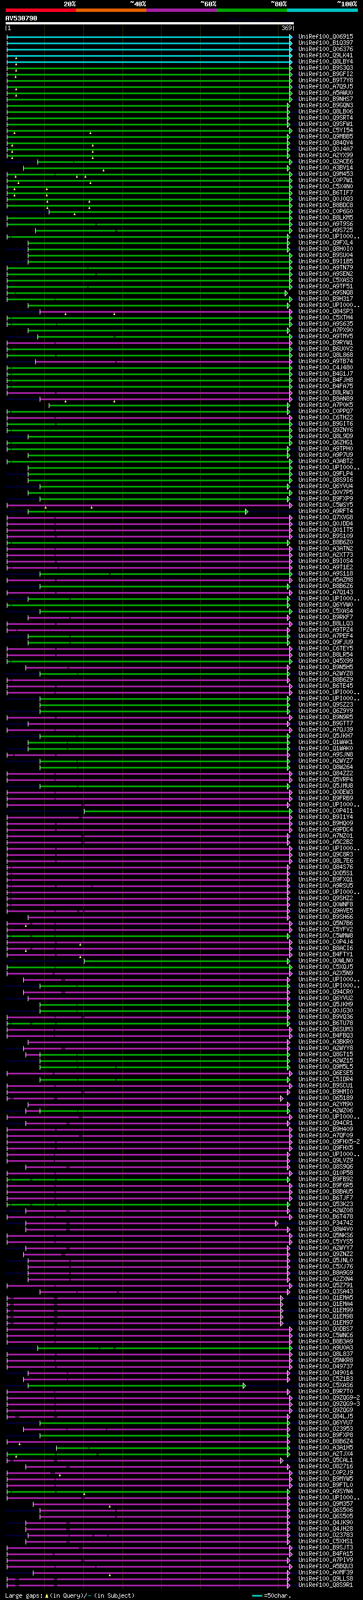The width and height of the screenshot is (363, 1600).
Task: Select UniRef100_P34742 label
Action: 325,1223
